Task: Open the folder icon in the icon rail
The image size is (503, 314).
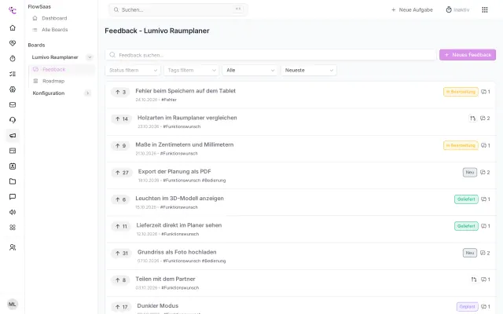Action: 13,181
